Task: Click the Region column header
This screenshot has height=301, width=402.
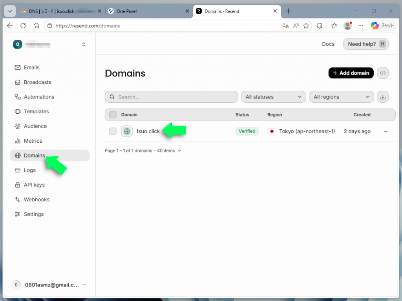Action: click(x=274, y=115)
